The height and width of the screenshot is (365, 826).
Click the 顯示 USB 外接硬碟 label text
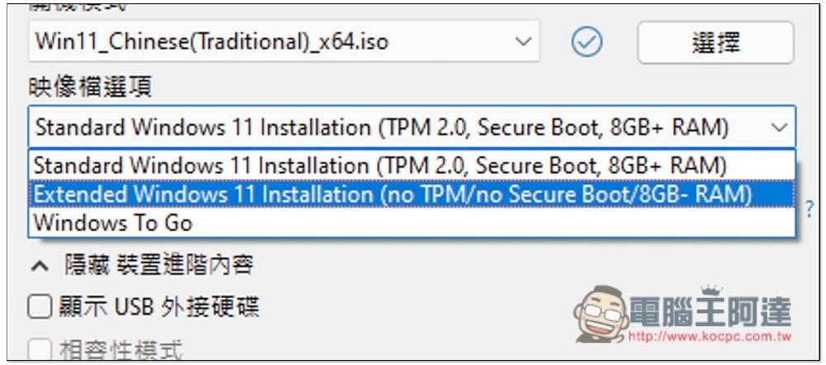pos(159,308)
